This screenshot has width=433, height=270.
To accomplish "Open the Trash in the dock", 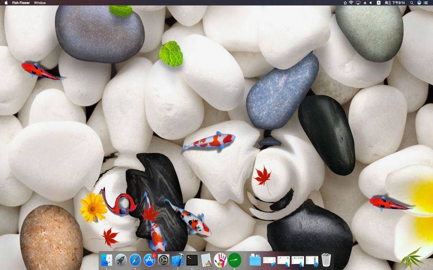I will click(326, 260).
